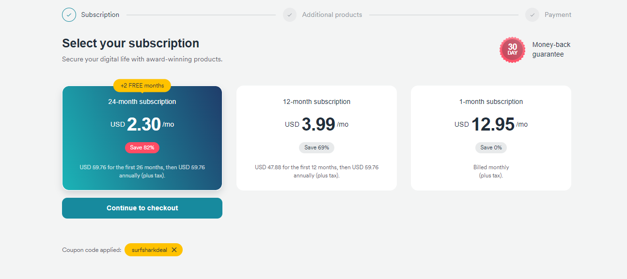Go to Additional products step
The image size is (627, 279).
tap(332, 15)
